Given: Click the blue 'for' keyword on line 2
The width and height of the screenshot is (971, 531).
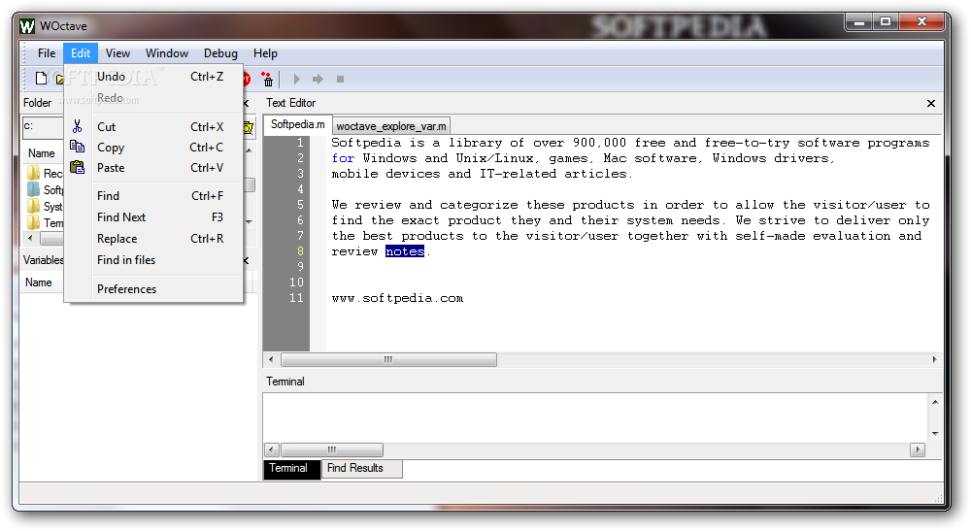Looking at the screenshot, I should [x=343, y=158].
